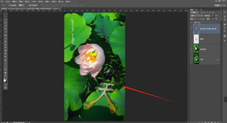Select the Gradient tool
Screen dimensions: 227x123
(5, 51)
